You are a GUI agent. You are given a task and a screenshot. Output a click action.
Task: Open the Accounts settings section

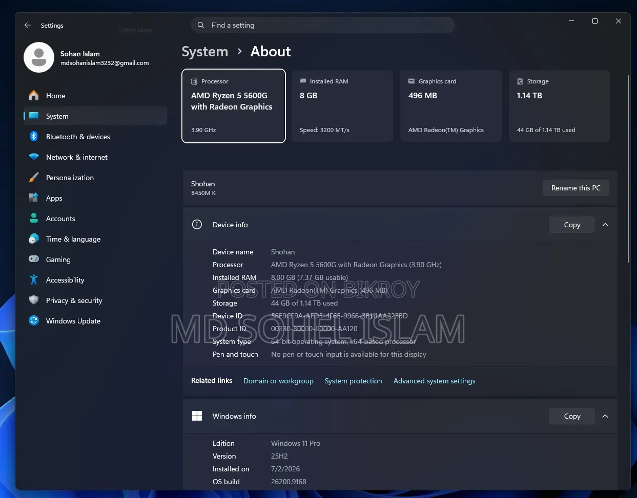95,219
